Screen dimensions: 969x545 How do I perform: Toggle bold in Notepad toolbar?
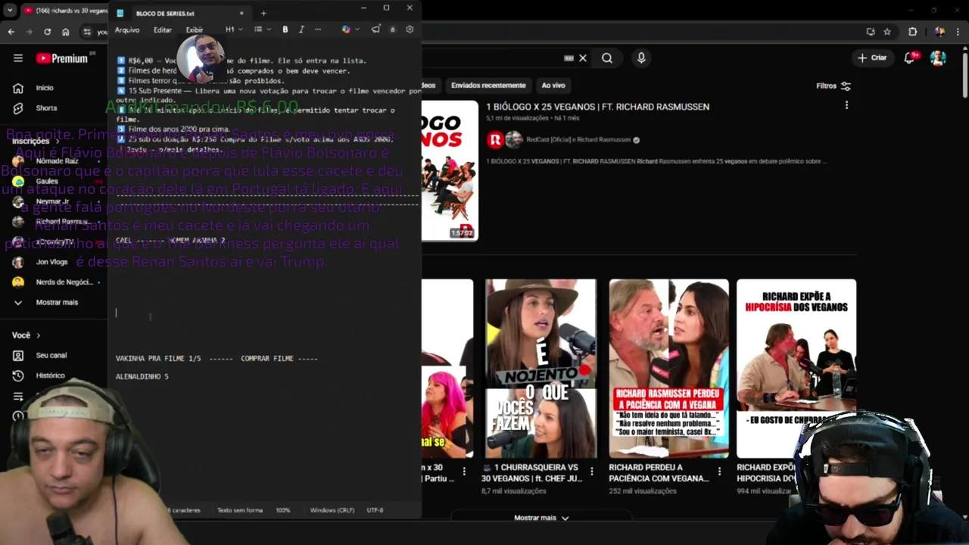285,30
